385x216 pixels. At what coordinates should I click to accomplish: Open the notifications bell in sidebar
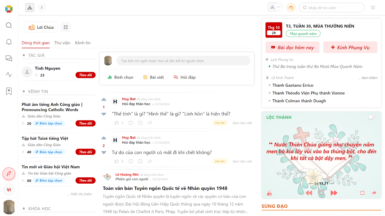click(x=9, y=42)
